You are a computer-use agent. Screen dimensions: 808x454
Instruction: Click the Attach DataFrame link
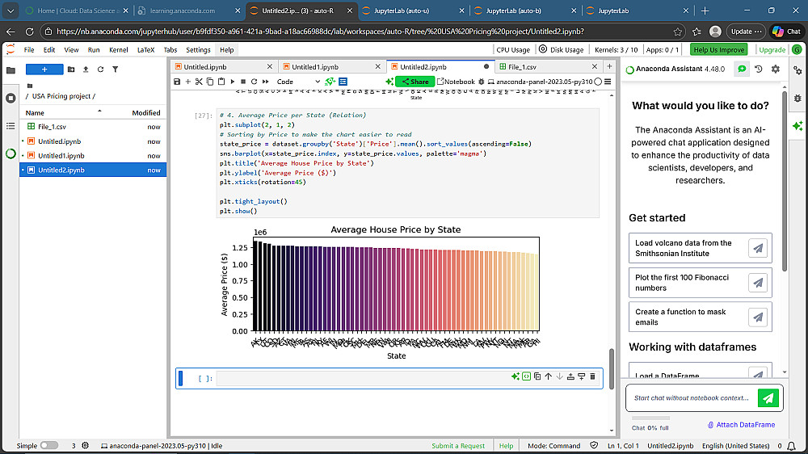[741, 424]
